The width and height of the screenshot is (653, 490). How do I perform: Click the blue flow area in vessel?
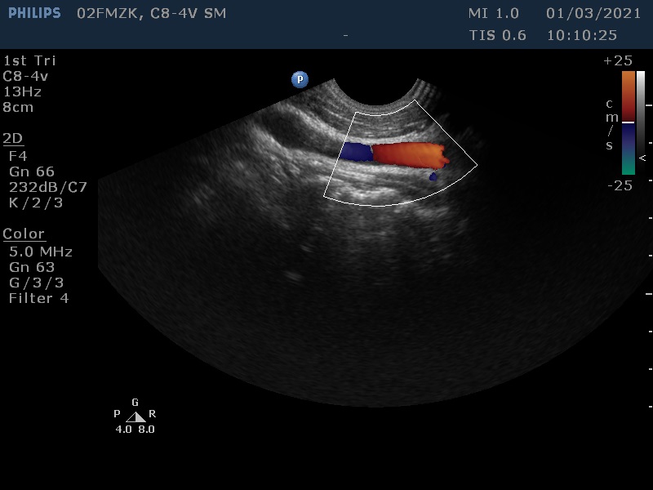point(355,151)
